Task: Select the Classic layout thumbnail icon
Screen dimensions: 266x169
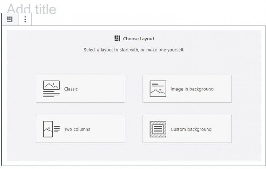Action: click(51, 89)
